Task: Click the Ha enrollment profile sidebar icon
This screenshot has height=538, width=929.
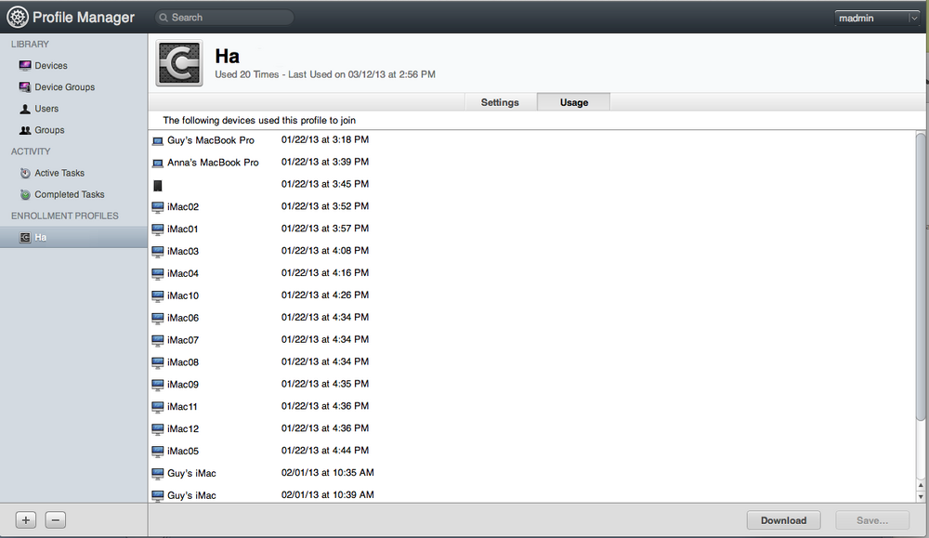Action: (25, 238)
